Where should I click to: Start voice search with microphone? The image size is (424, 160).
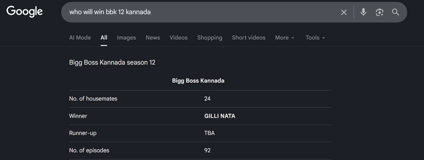point(363,12)
